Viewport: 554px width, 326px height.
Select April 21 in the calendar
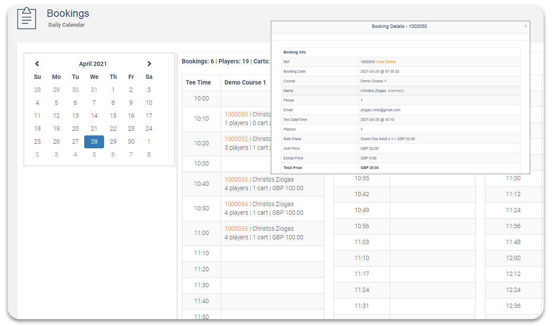(x=94, y=129)
